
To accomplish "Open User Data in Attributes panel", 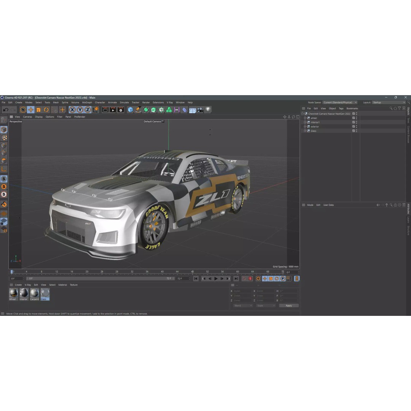I will pos(328,205).
